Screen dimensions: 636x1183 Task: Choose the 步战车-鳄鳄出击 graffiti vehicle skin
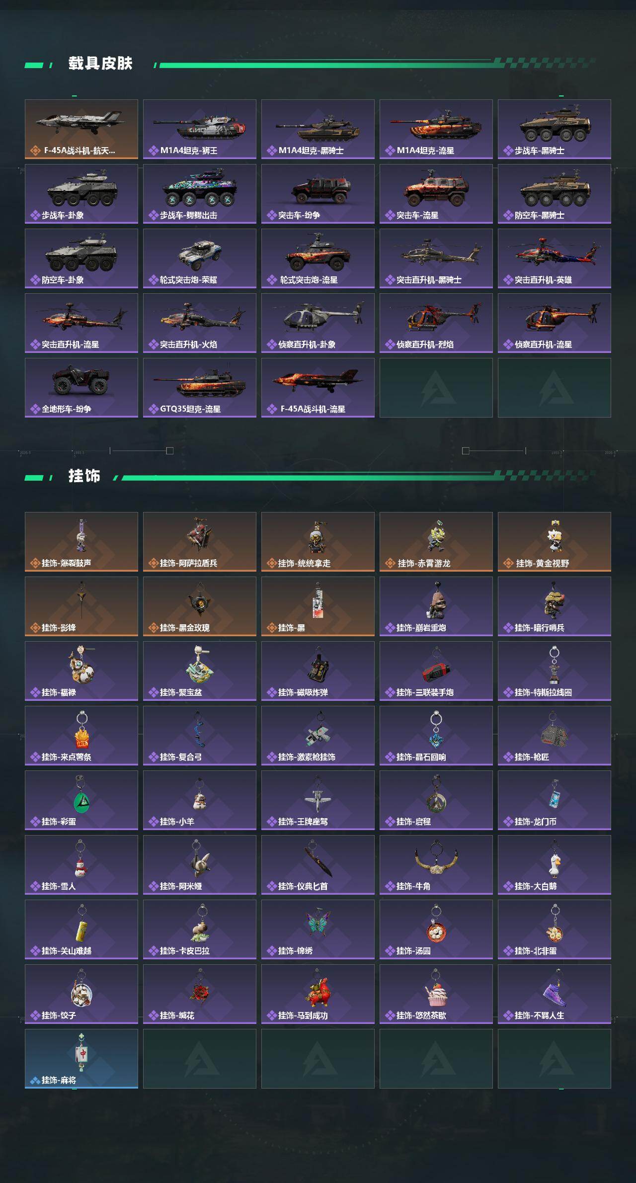click(200, 194)
